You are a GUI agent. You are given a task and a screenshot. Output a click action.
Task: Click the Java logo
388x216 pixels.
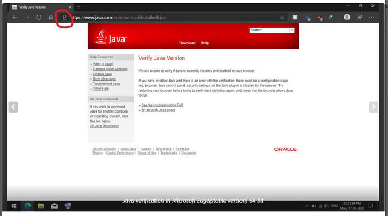pyautogui.click(x=111, y=37)
